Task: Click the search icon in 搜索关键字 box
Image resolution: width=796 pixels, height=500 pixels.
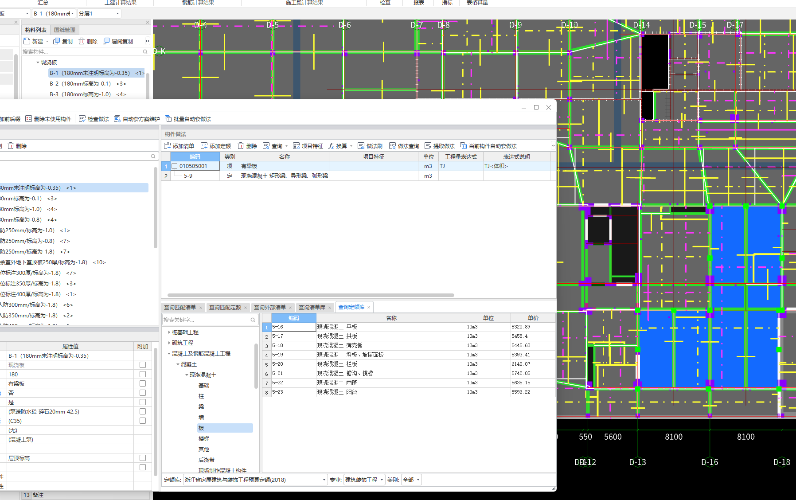Action: [x=253, y=320]
